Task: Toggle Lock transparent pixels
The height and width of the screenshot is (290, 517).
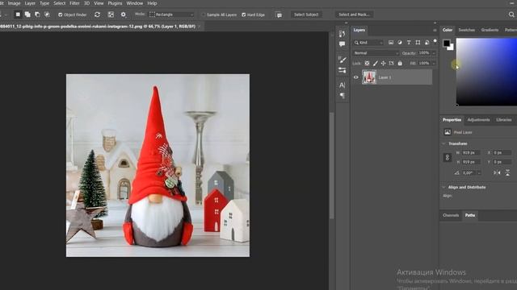Action: [367, 63]
